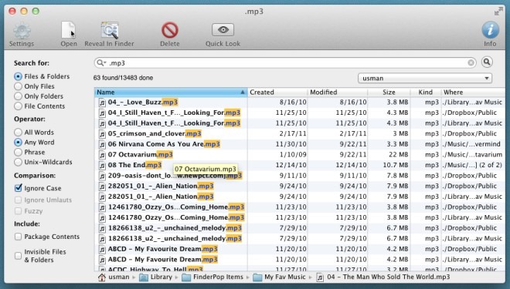Click music icon of 06 Nirvana Come As You Are
The width and height of the screenshot is (510, 289).
point(102,144)
